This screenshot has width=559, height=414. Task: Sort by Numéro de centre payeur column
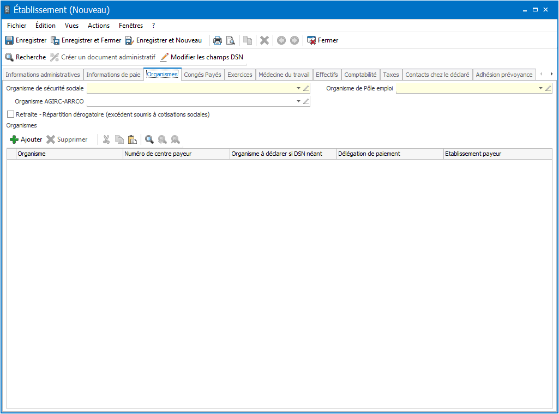tap(177, 154)
